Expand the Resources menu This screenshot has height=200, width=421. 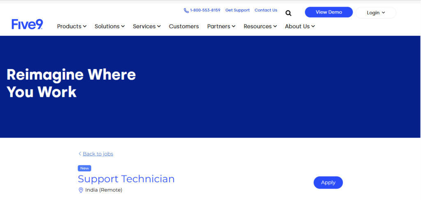pos(260,26)
